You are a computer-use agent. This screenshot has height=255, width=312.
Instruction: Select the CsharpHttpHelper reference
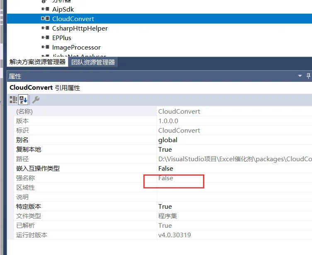pyautogui.click(x=80, y=29)
